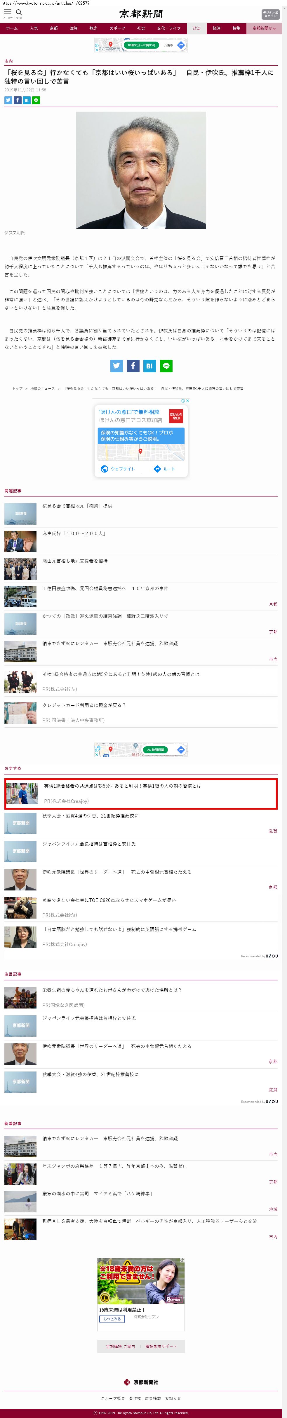Screen dimensions: 287x1418
Task: Switch to the スポーツ navigation tab
Action: click(117, 28)
